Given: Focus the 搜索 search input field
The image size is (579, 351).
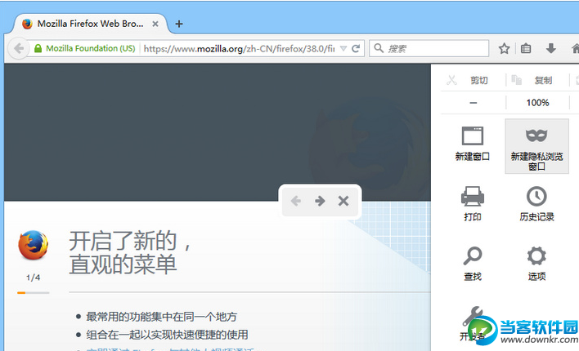Looking at the screenshot, I should click(429, 48).
